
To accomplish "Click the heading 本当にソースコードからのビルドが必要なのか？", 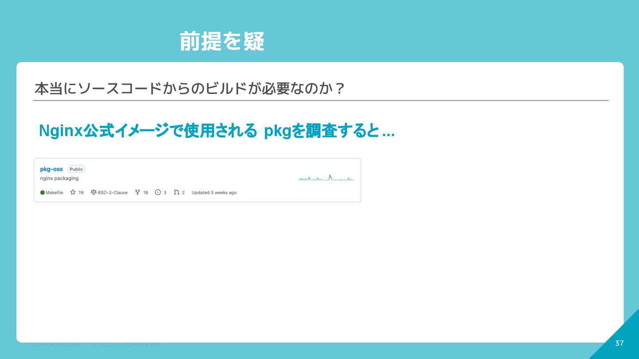I will 189,88.
